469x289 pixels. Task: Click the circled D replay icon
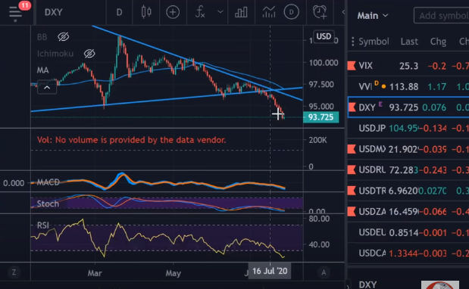tap(291, 12)
